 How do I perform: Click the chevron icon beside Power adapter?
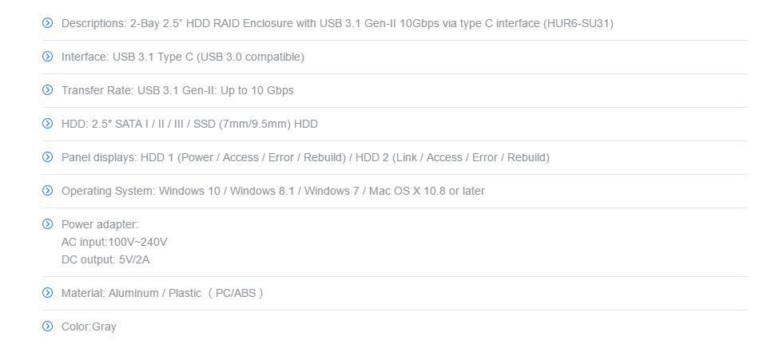[x=47, y=224]
